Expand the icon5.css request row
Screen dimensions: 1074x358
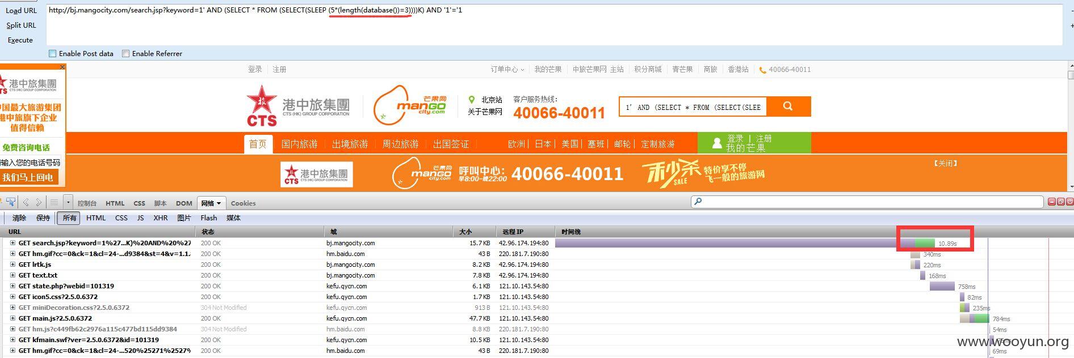[12, 297]
